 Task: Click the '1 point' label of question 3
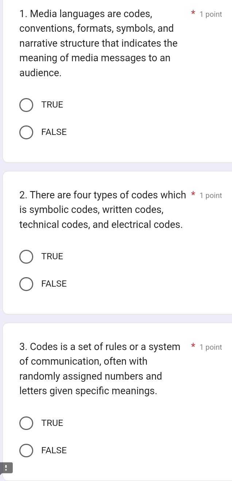(211, 347)
